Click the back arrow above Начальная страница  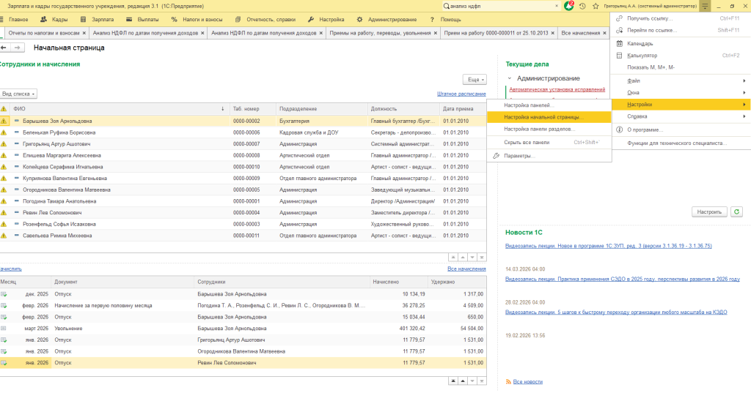[x=4, y=48]
